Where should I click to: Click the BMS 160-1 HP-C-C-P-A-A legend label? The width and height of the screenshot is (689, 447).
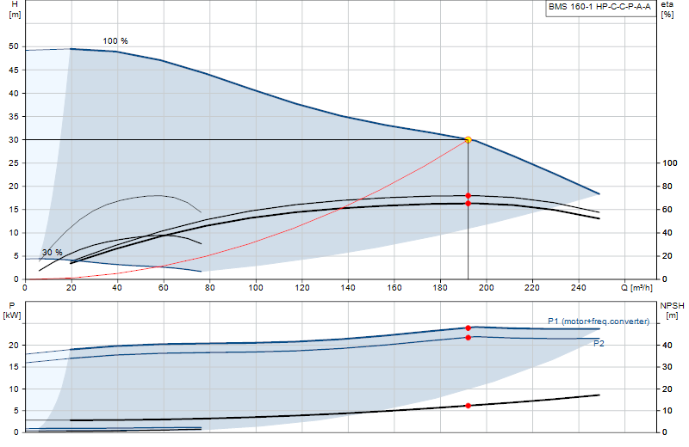pyautogui.click(x=599, y=7)
